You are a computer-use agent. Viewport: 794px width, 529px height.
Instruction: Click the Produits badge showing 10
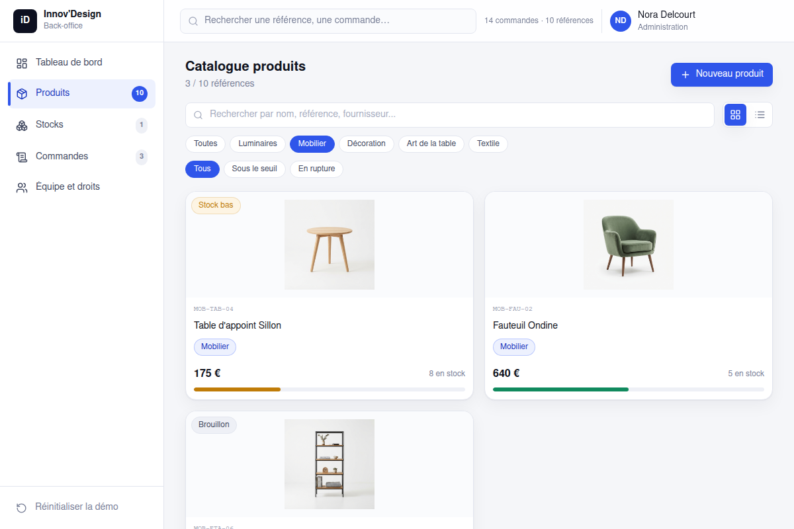pyautogui.click(x=140, y=93)
